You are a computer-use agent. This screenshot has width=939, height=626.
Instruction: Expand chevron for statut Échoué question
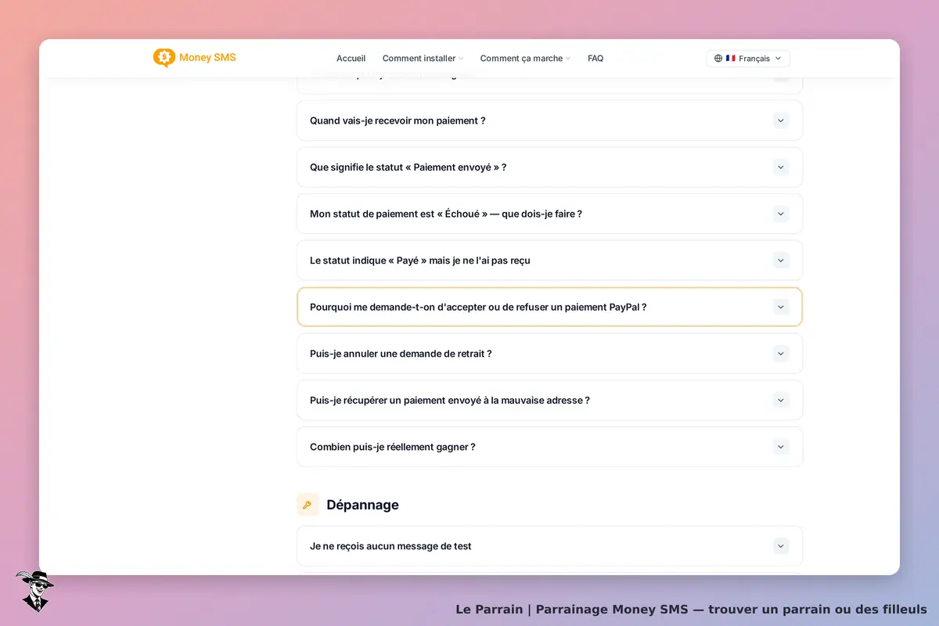[781, 214]
